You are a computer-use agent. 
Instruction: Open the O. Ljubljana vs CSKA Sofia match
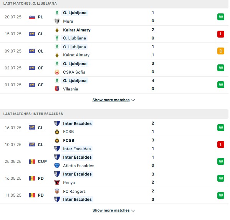coord(114,68)
